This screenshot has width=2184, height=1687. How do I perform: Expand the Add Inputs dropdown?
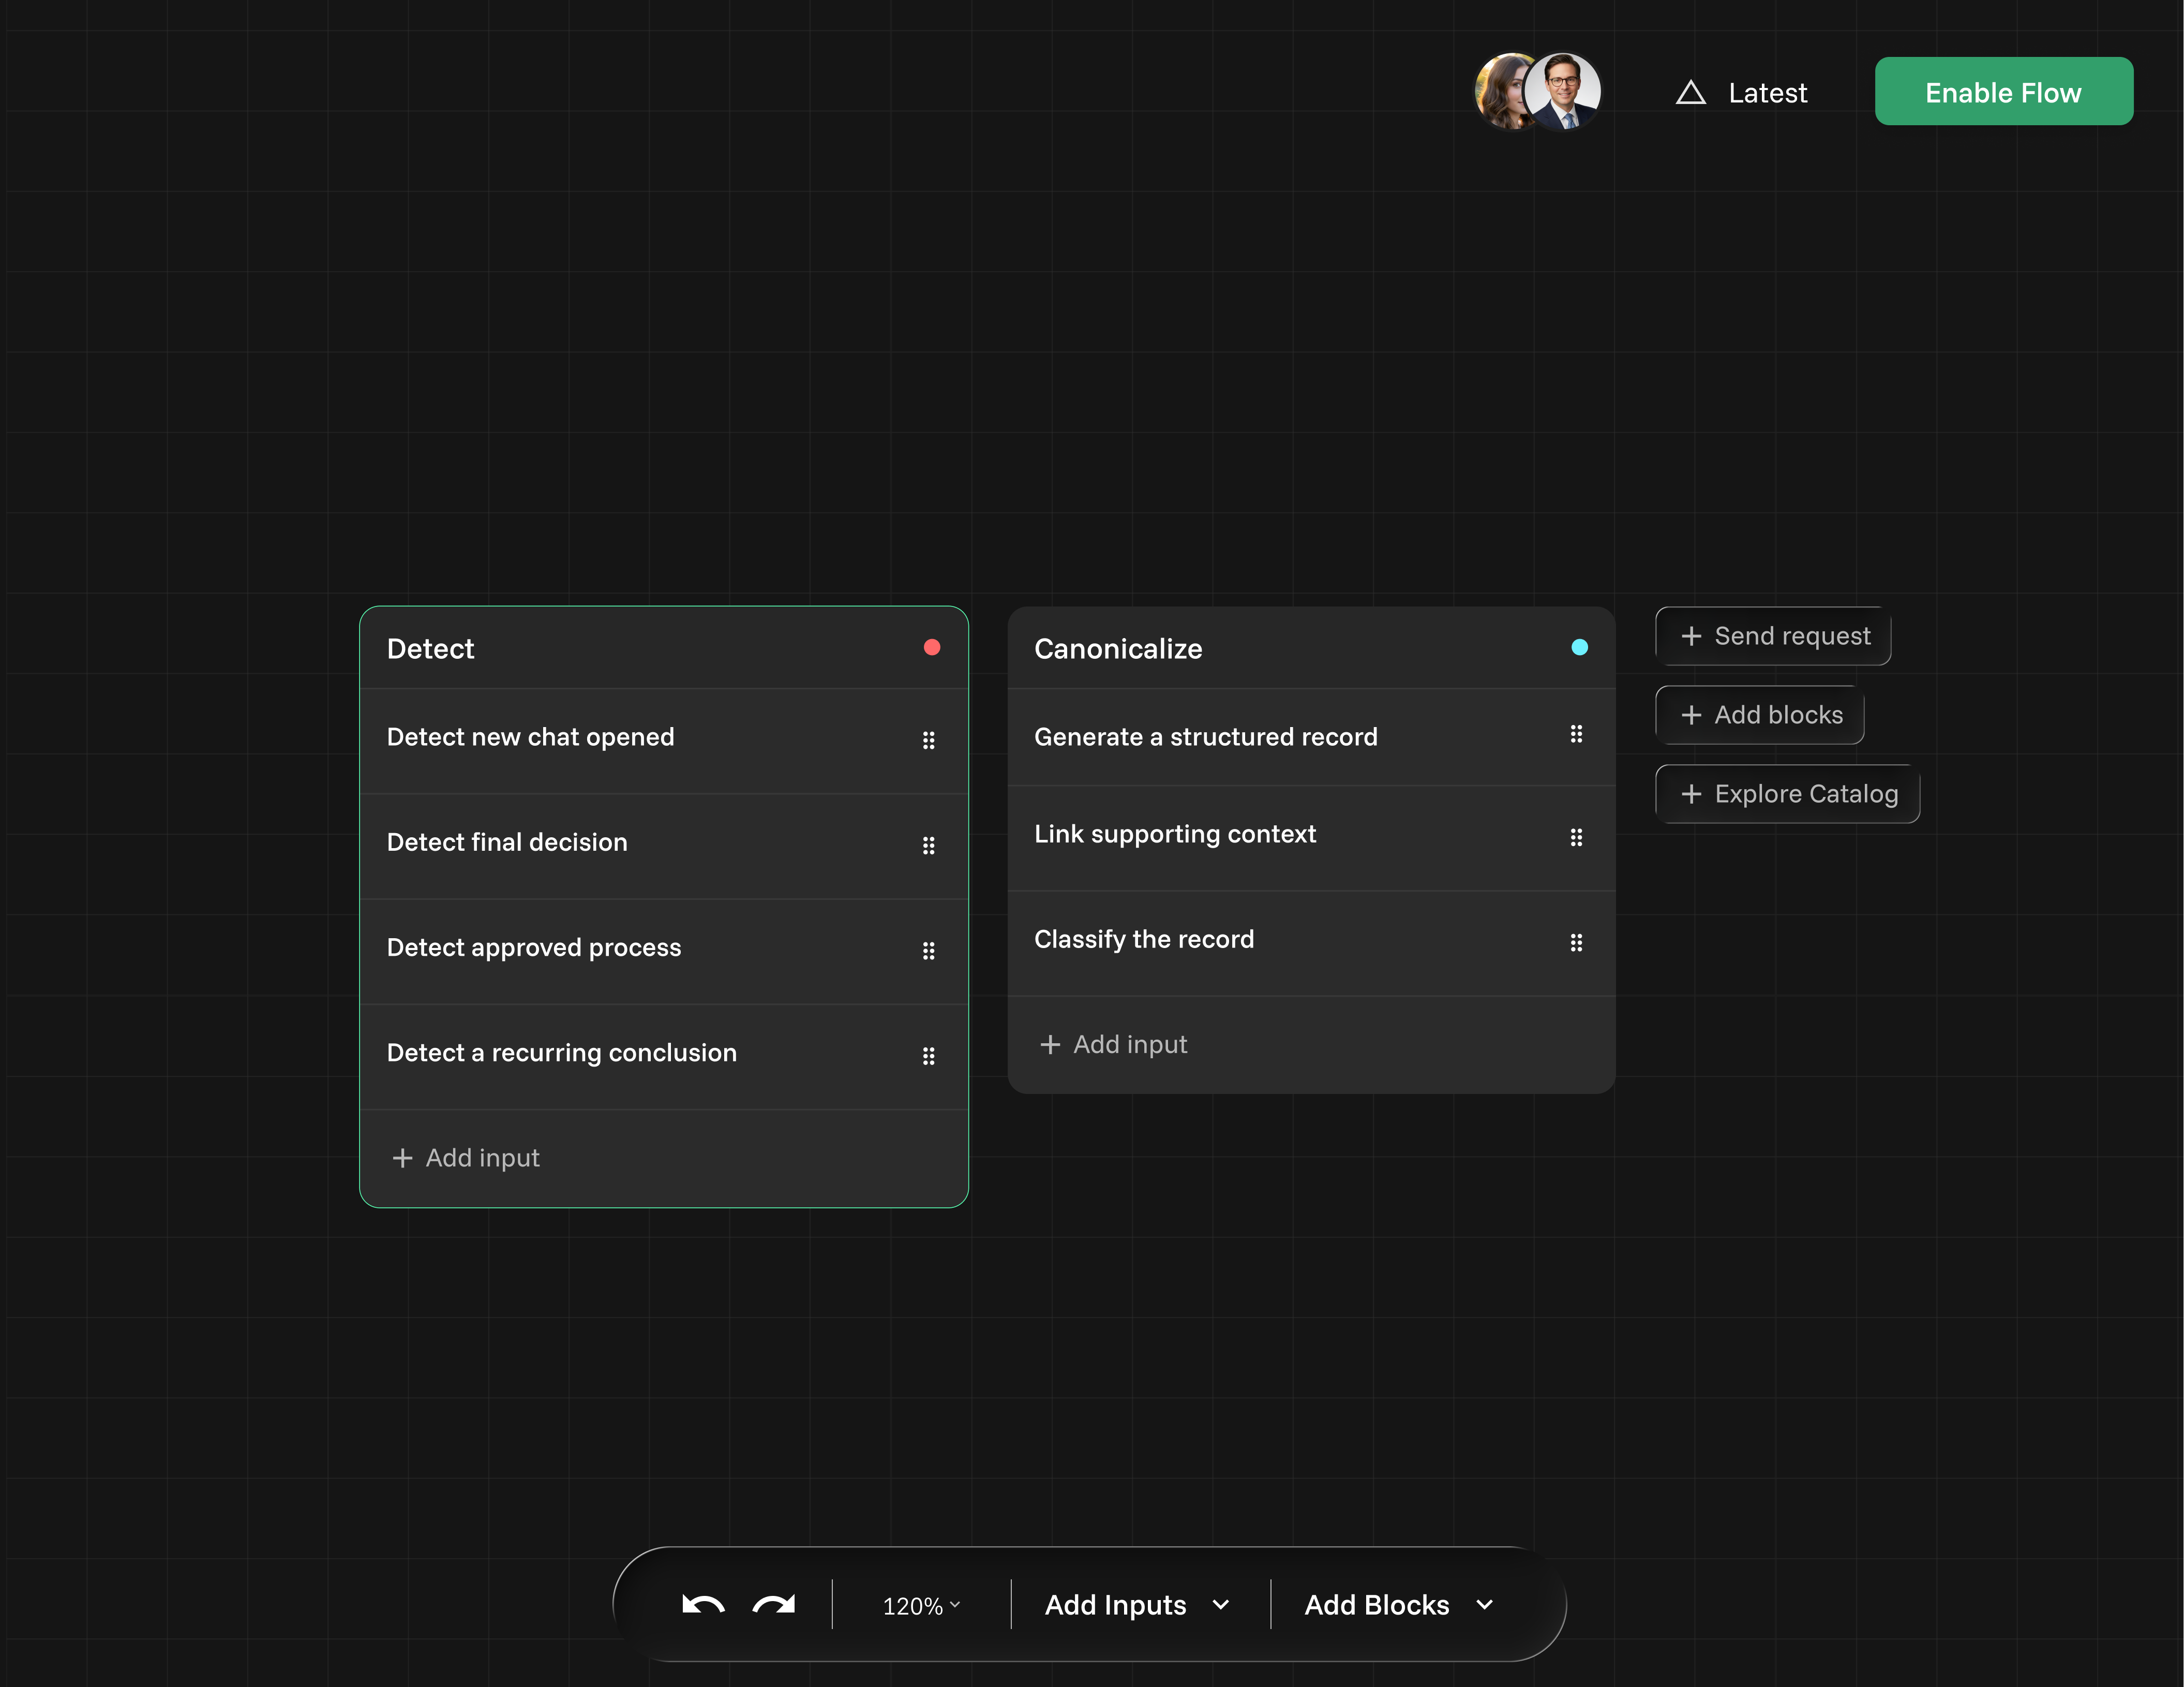(x=1137, y=1605)
